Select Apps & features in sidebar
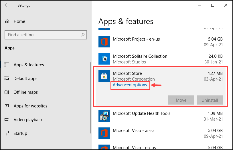 pyautogui.click(x=29, y=65)
